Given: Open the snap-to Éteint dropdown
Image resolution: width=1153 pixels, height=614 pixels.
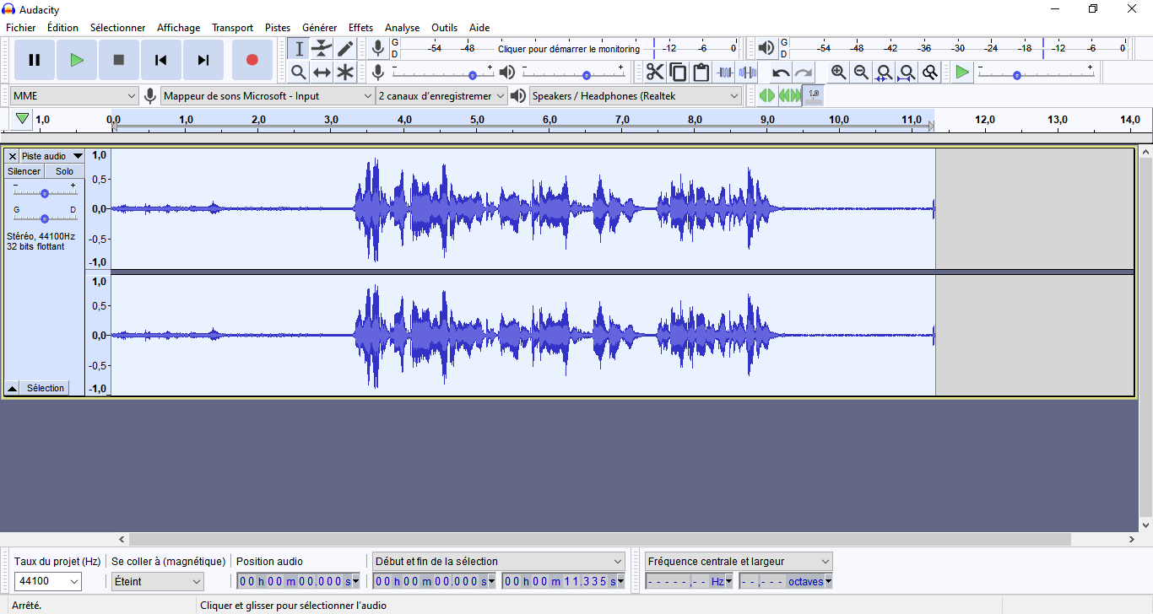Looking at the screenshot, I should click(158, 581).
